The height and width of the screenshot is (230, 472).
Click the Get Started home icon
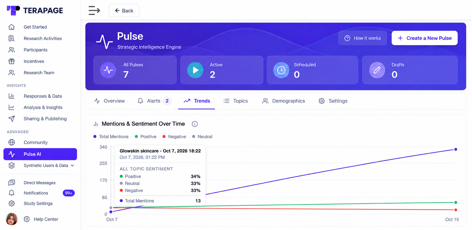pos(12,27)
